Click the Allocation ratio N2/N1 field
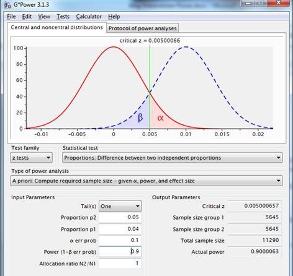 [x=120, y=264]
